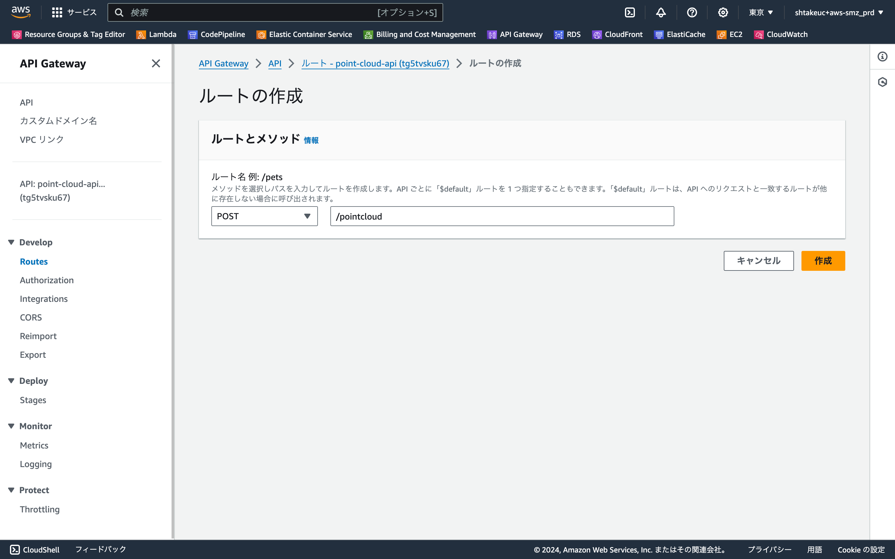This screenshot has width=895, height=559.
Task: Open VPC リンク in sidebar
Action: tap(42, 139)
